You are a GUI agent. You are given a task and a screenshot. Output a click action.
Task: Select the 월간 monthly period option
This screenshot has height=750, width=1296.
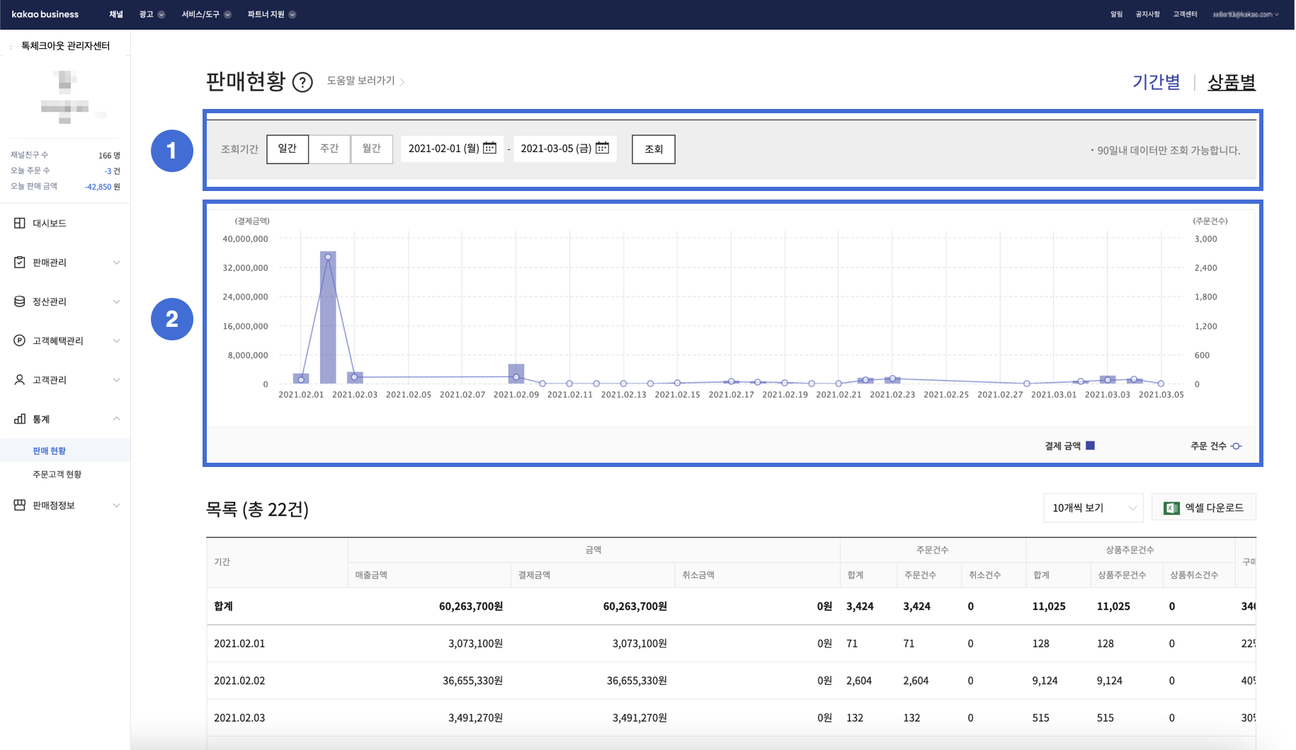[x=372, y=149]
